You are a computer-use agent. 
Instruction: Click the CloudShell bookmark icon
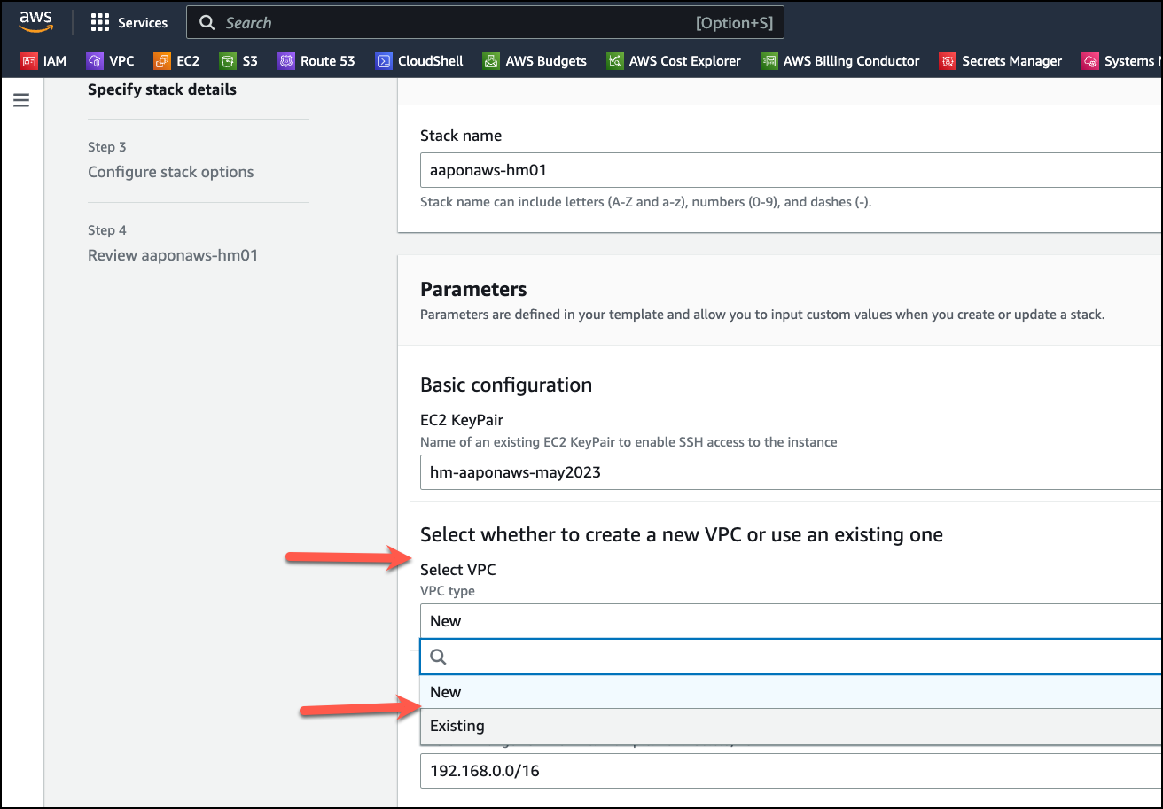[x=384, y=61]
